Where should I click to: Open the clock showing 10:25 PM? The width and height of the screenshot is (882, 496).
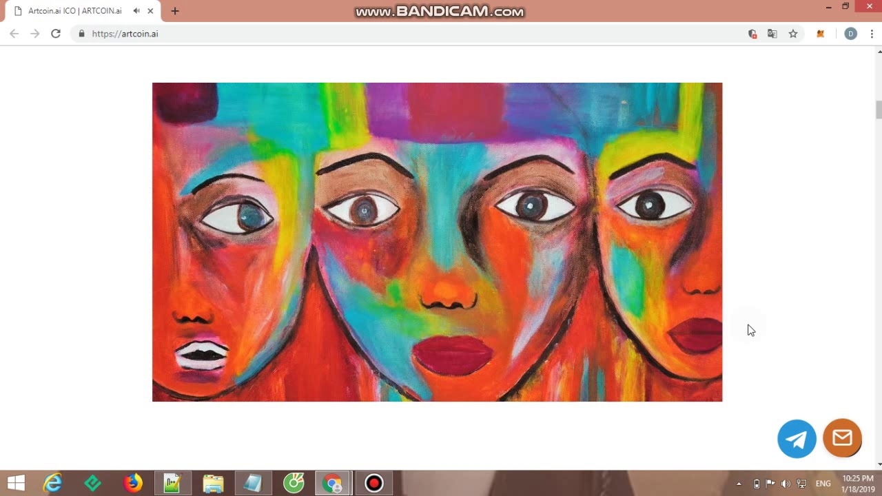pos(858,484)
